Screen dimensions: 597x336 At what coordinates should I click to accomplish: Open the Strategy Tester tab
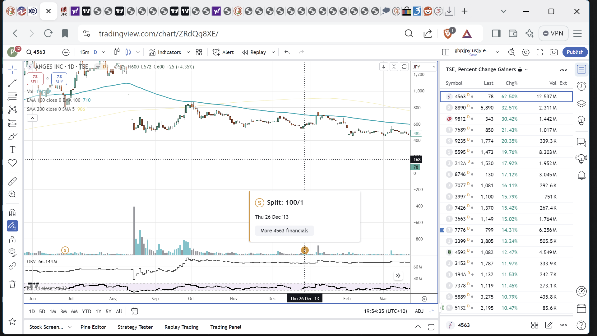135,327
